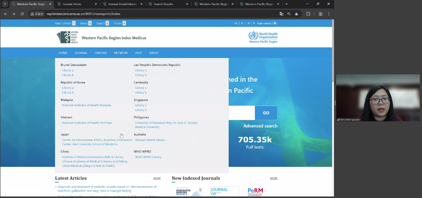The height and width of the screenshot is (198, 422).
Task: Open the ABOUT menu item
Action: pos(154,53)
